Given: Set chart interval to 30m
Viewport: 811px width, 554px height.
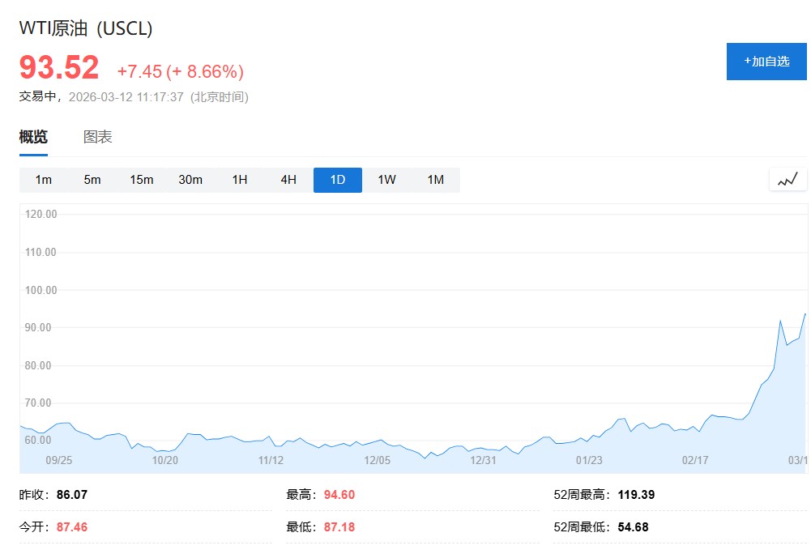Looking at the screenshot, I should point(190,180).
